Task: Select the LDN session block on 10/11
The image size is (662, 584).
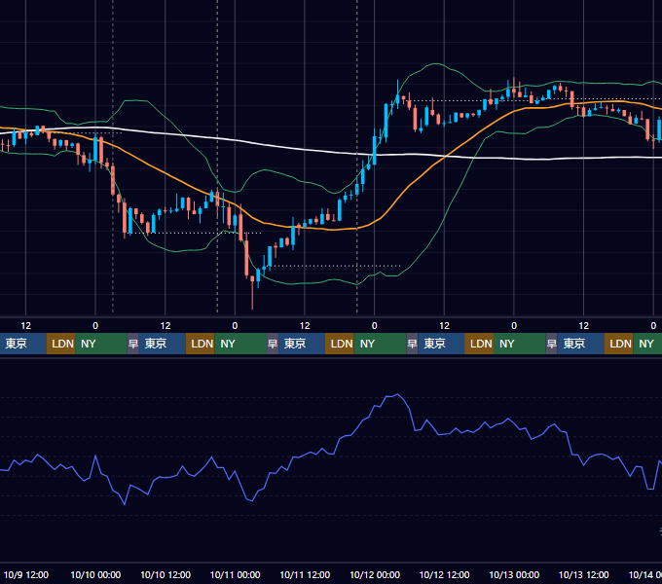Action: click(x=340, y=344)
